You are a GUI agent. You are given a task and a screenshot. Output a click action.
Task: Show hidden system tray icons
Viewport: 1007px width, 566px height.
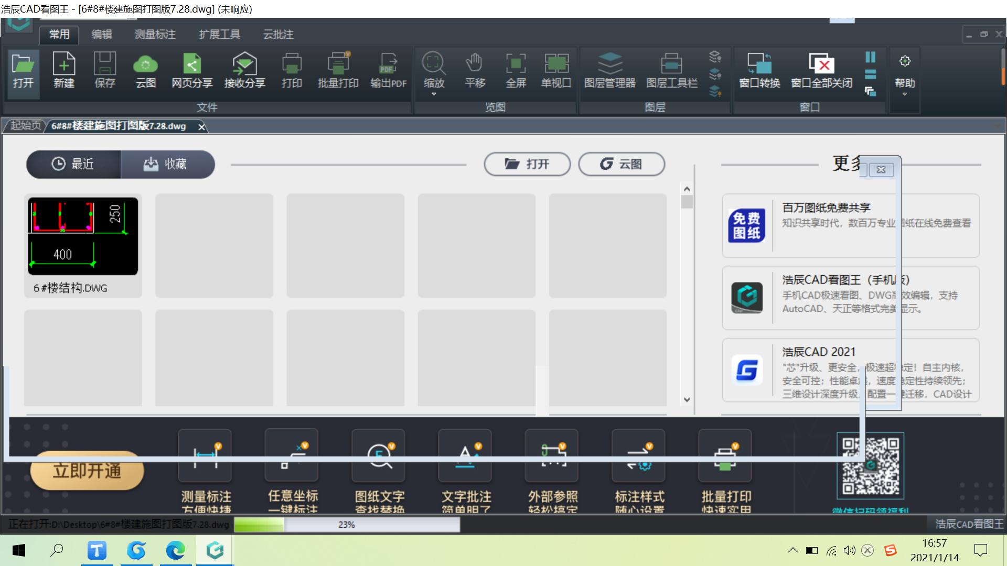tap(793, 550)
